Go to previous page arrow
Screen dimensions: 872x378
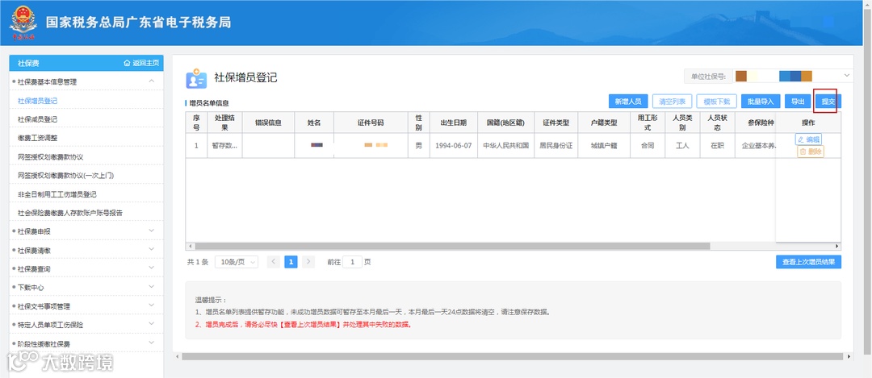pyautogui.click(x=273, y=262)
